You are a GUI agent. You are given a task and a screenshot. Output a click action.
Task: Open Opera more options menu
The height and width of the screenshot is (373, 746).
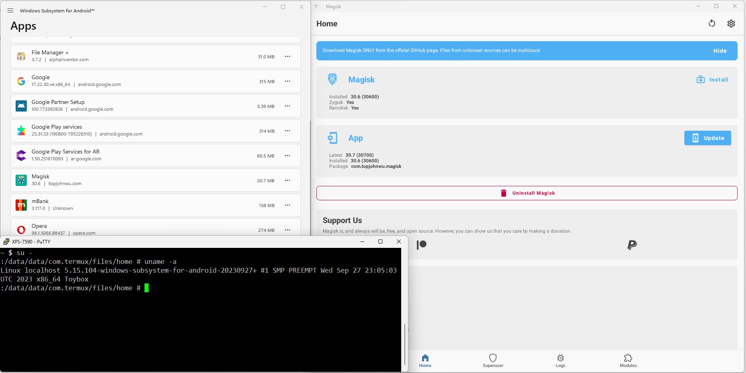[288, 230]
